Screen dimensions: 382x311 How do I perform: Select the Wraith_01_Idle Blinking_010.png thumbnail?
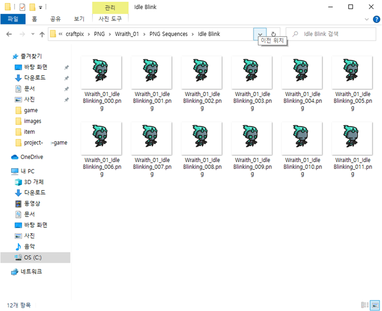click(x=302, y=138)
